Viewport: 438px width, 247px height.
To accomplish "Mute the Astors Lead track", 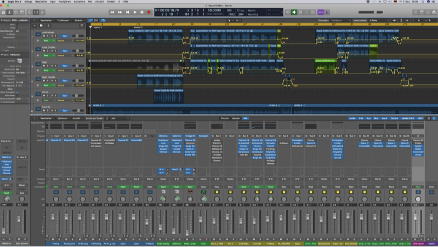I will tap(44, 36).
